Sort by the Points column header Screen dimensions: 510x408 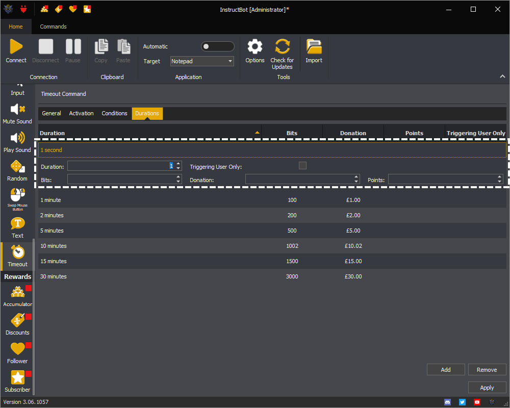click(414, 133)
